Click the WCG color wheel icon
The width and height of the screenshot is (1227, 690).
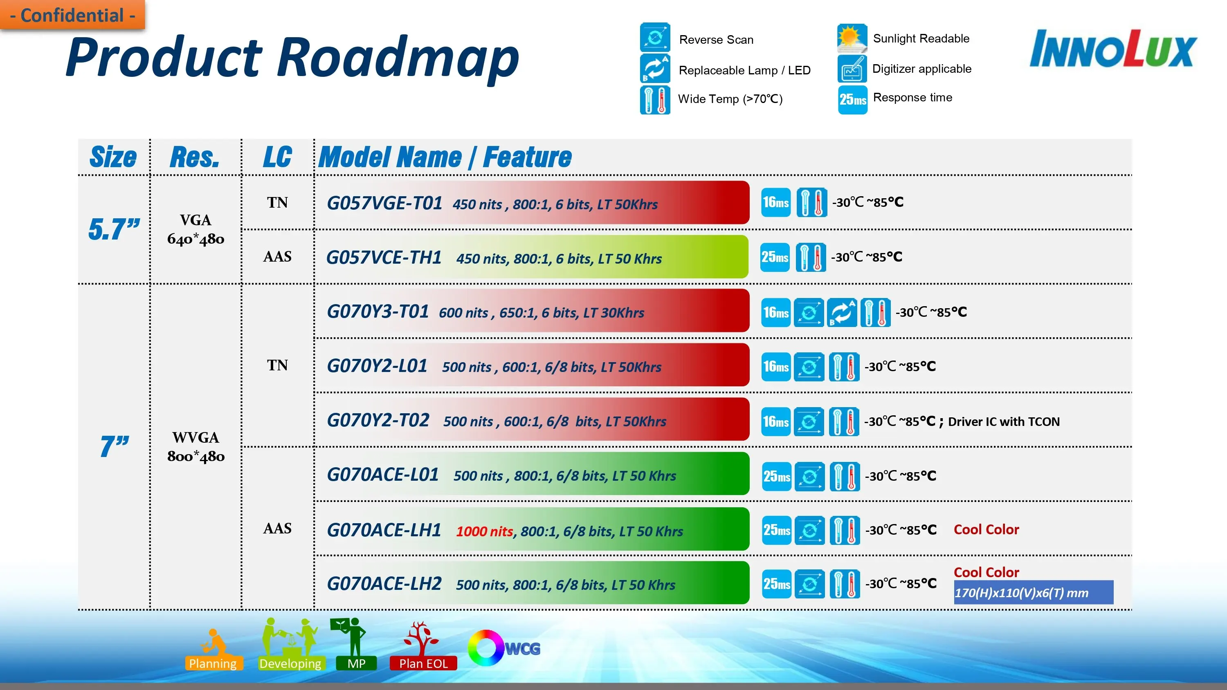point(486,647)
